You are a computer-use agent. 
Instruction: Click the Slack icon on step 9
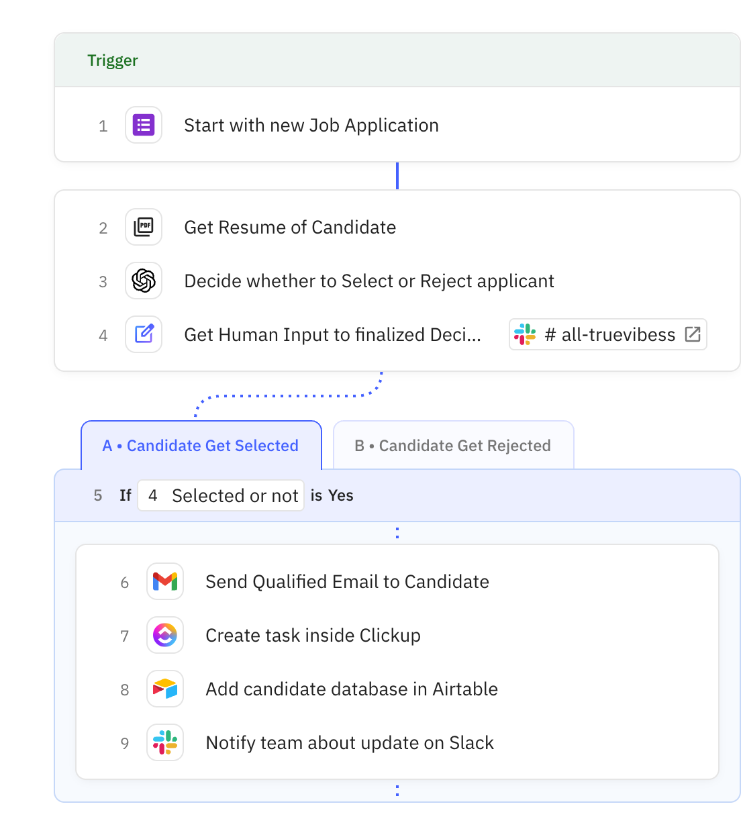pyautogui.click(x=165, y=742)
